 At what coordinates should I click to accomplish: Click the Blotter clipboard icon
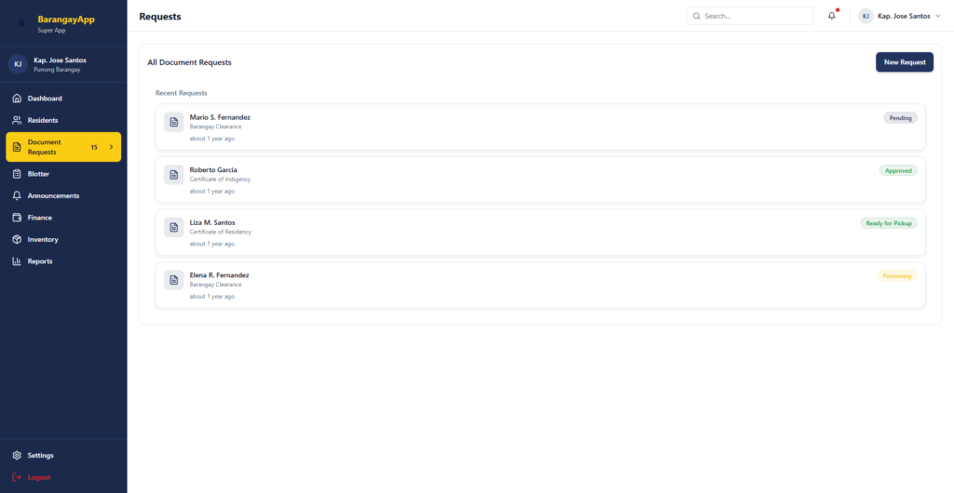tap(17, 174)
